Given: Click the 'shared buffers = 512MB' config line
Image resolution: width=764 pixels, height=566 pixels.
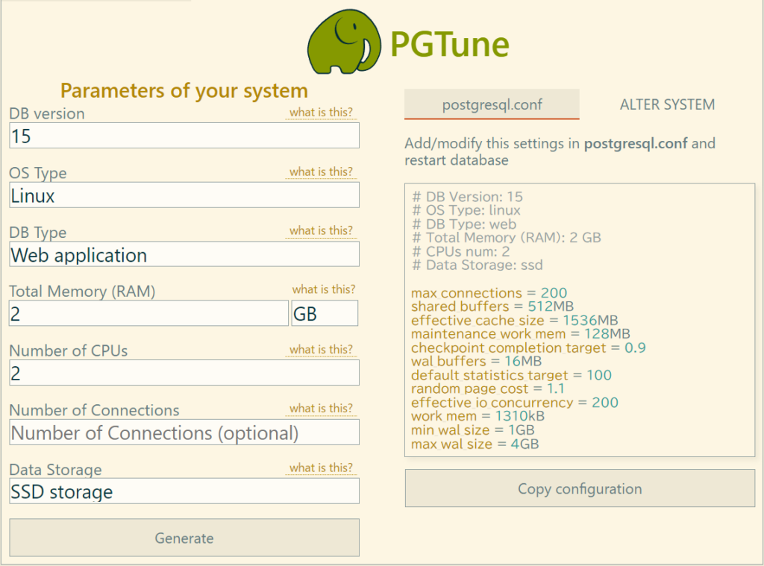Looking at the screenshot, I should tap(492, 306).
